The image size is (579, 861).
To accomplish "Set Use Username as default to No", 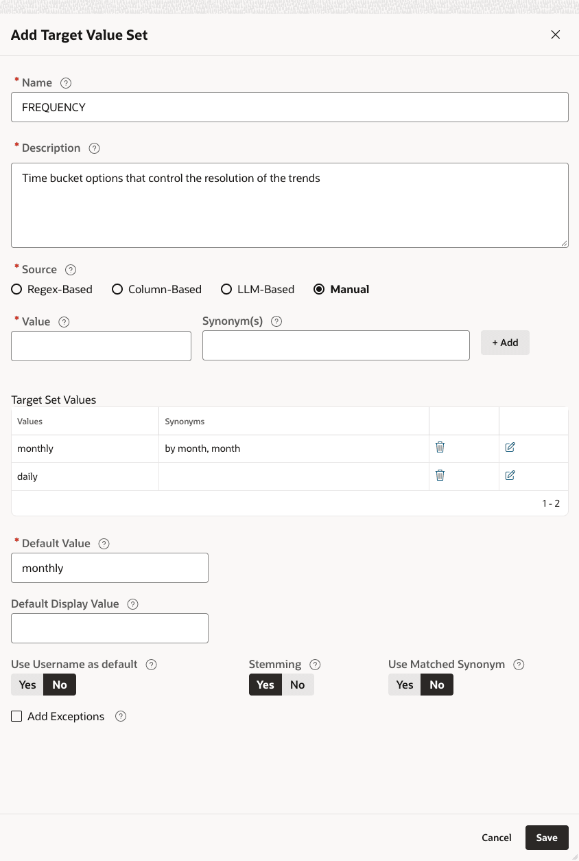I will tap(60, 685).
